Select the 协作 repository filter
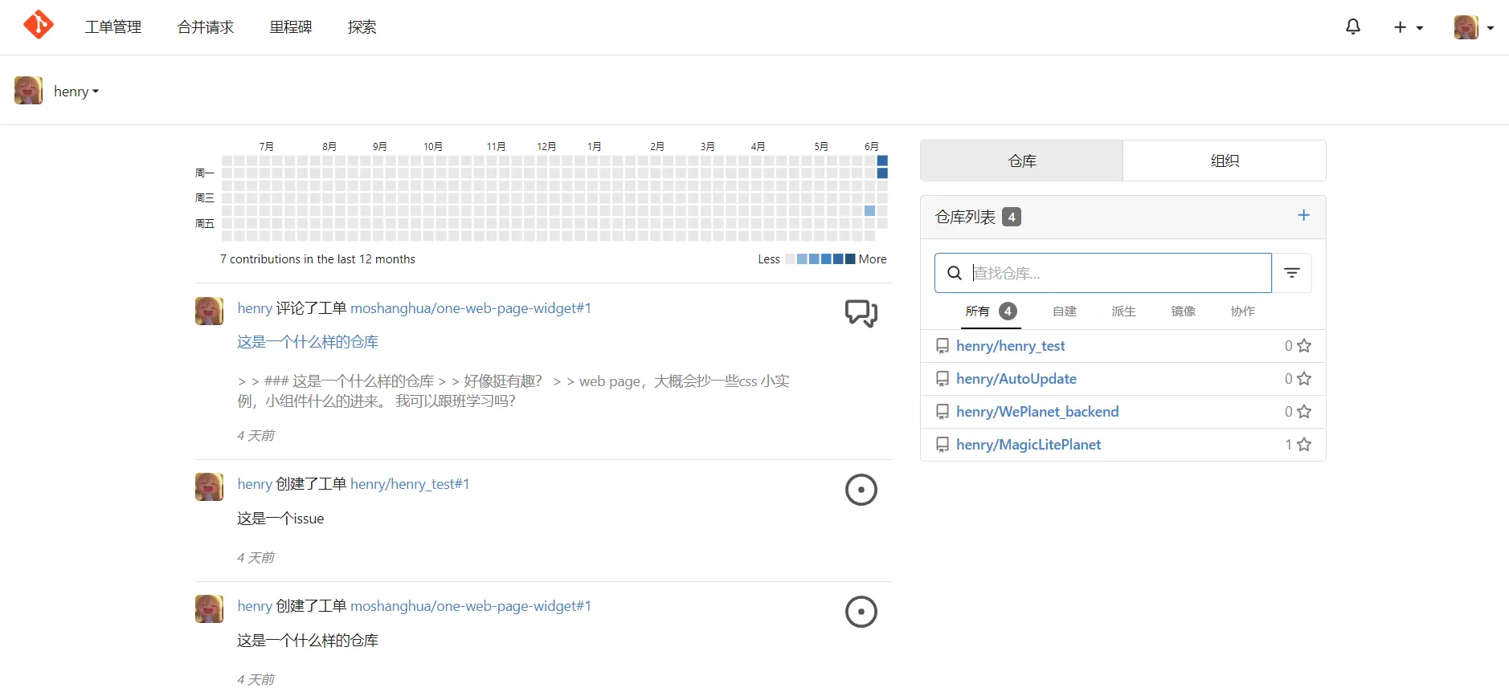The image size is (1509, 700). [x=1242, y=311]
